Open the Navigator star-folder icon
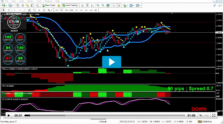The width and height of the screenshot is (223, 124). 27,6
